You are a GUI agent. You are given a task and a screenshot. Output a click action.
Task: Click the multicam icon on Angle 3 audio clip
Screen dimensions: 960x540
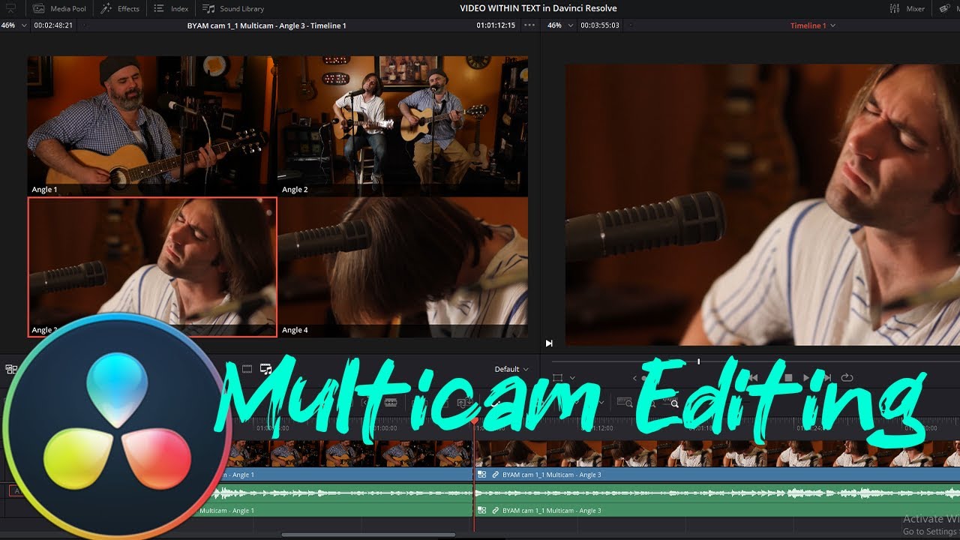point(481,511)
